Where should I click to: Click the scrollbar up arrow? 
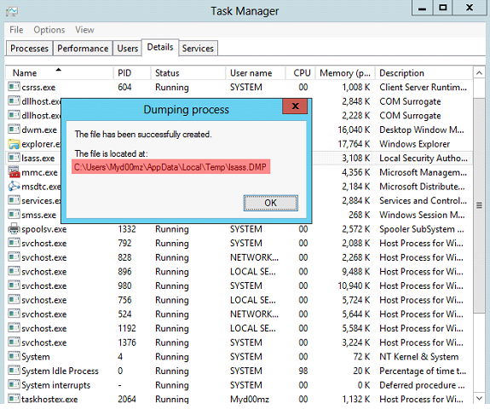pos(479,73)
